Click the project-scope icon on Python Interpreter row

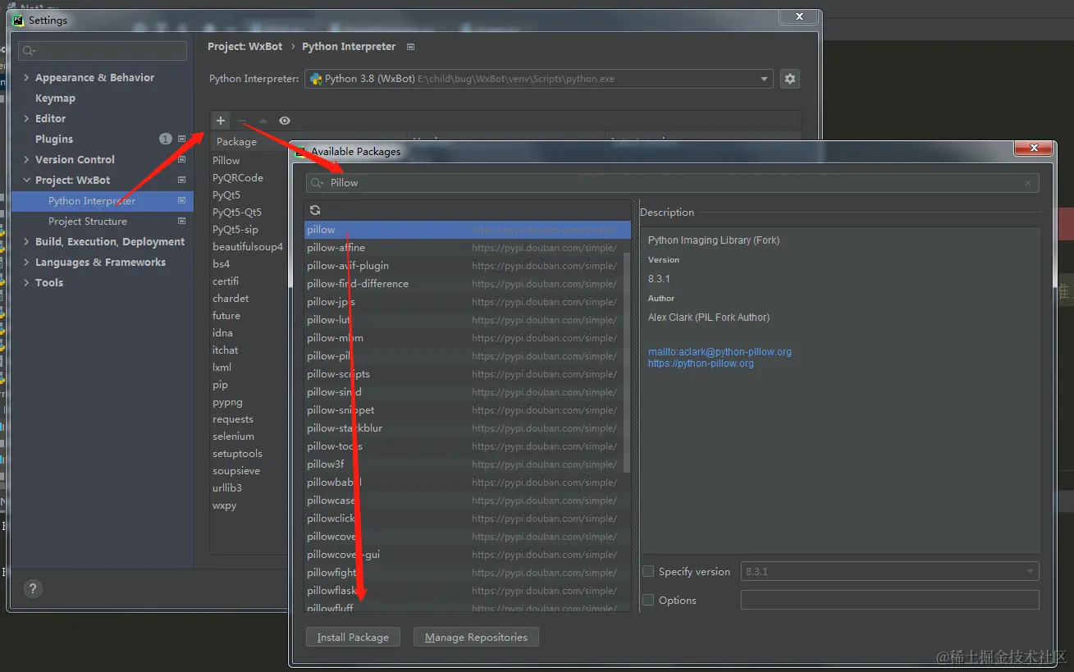point(182,201)
